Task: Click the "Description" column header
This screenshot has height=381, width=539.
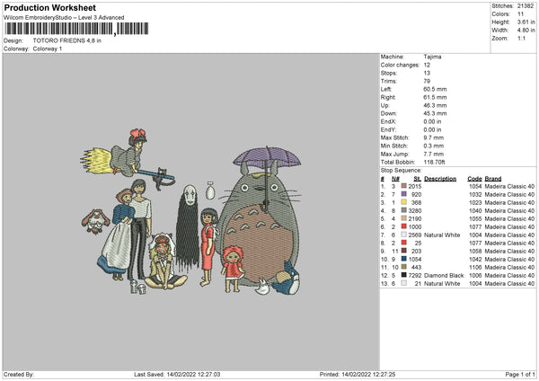Action: 440,179
